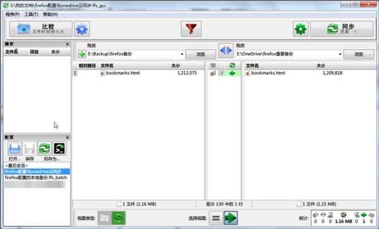Select right bookmarks.html file with size 1,209,818
The width and height of the screenshot is (379, 229).
[310, 73]
